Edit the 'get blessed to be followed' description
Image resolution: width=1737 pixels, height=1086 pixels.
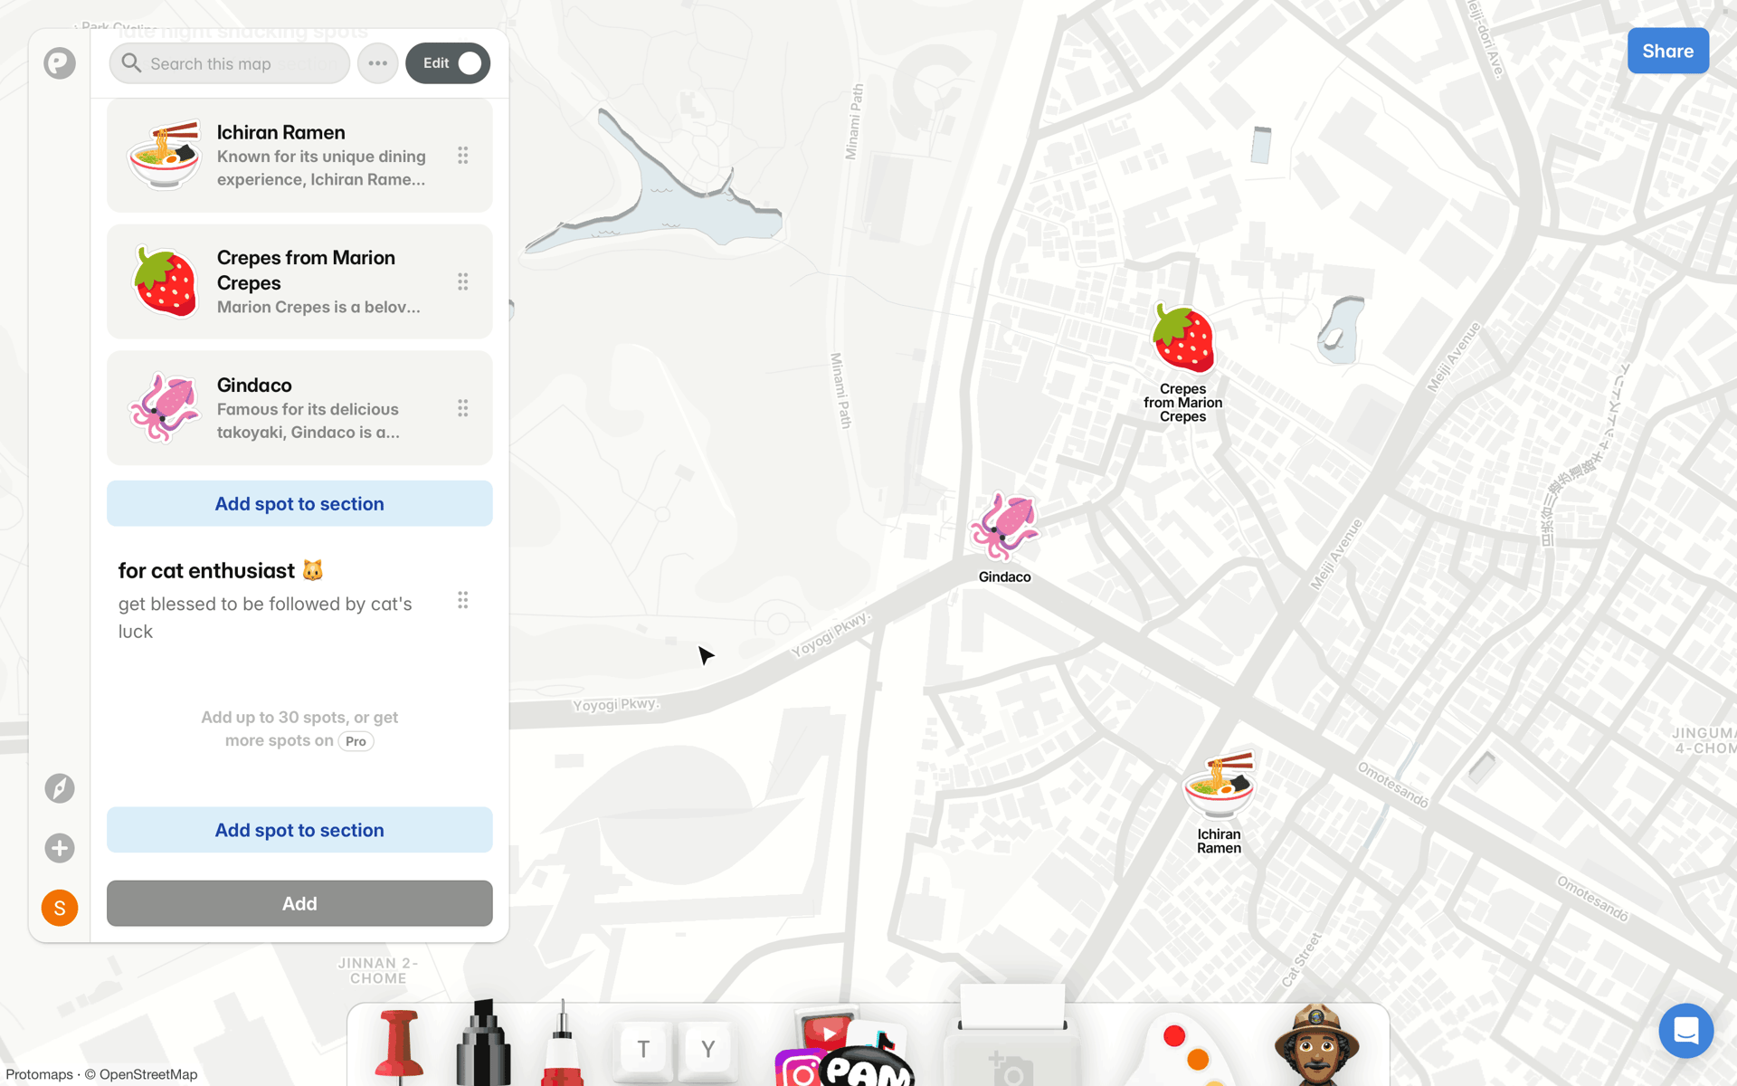265,617
